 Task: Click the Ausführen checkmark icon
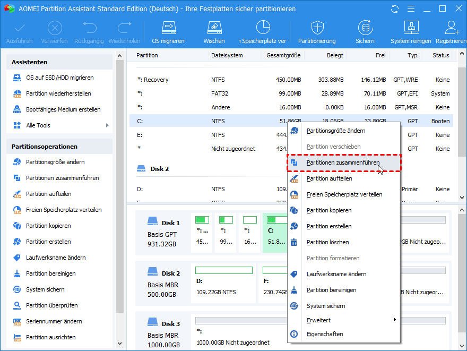[20, 29]
